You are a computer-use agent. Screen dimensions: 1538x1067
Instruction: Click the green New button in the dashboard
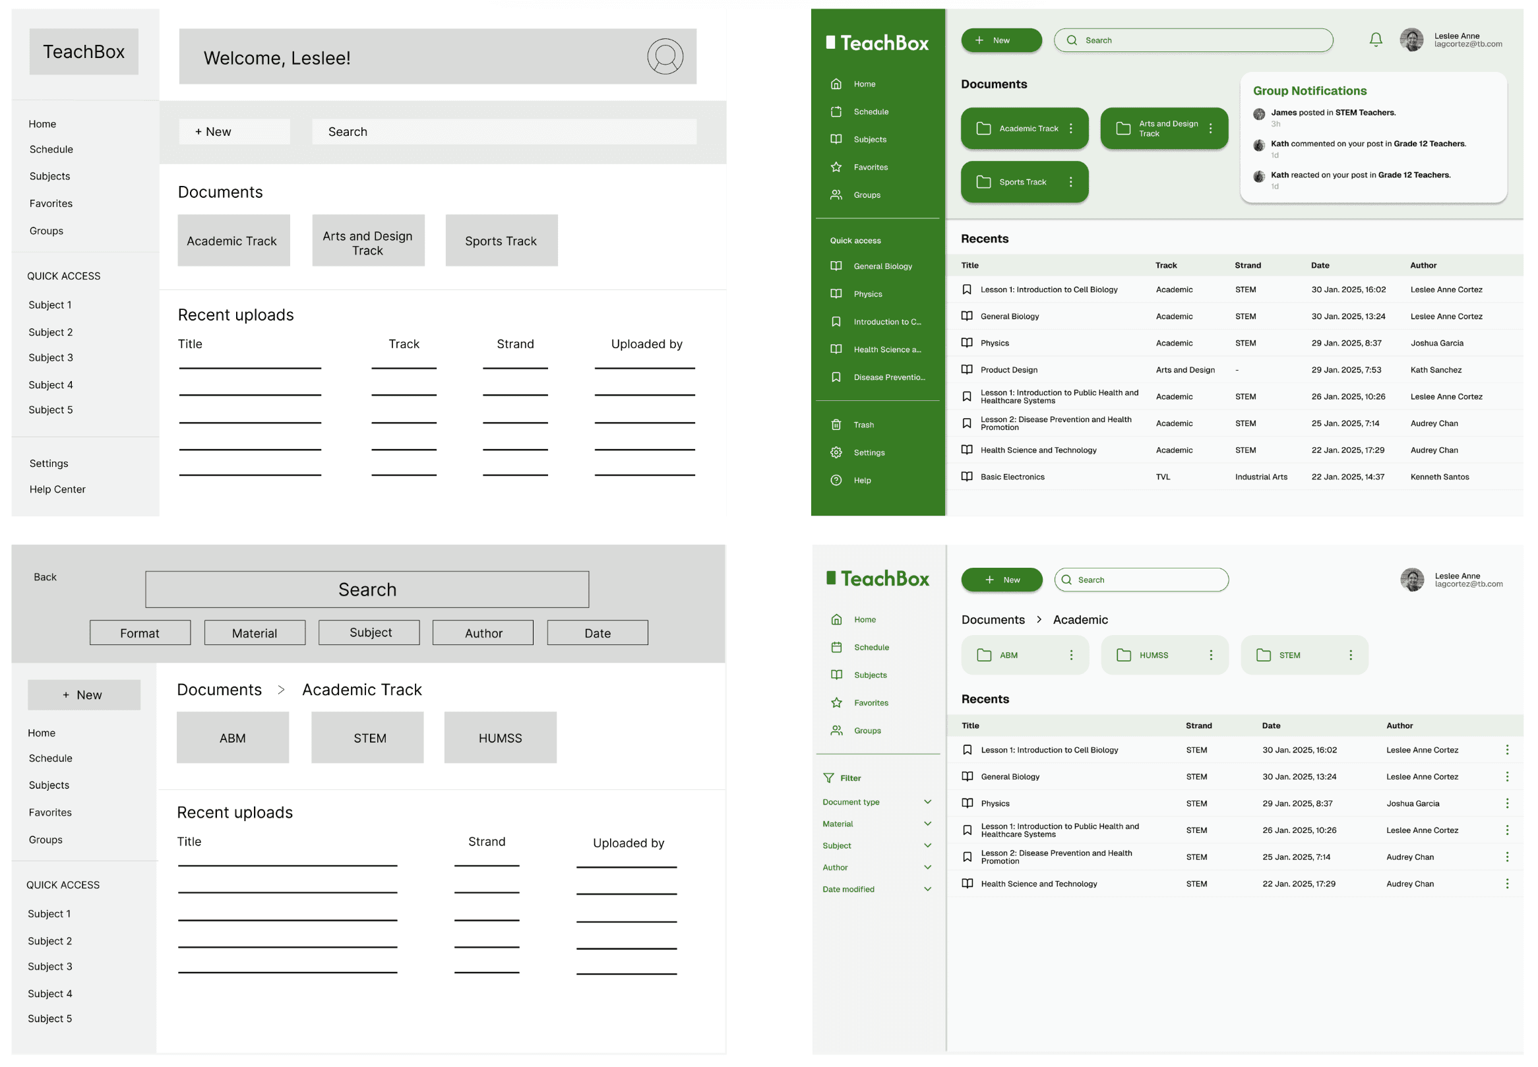(1000, 40)
